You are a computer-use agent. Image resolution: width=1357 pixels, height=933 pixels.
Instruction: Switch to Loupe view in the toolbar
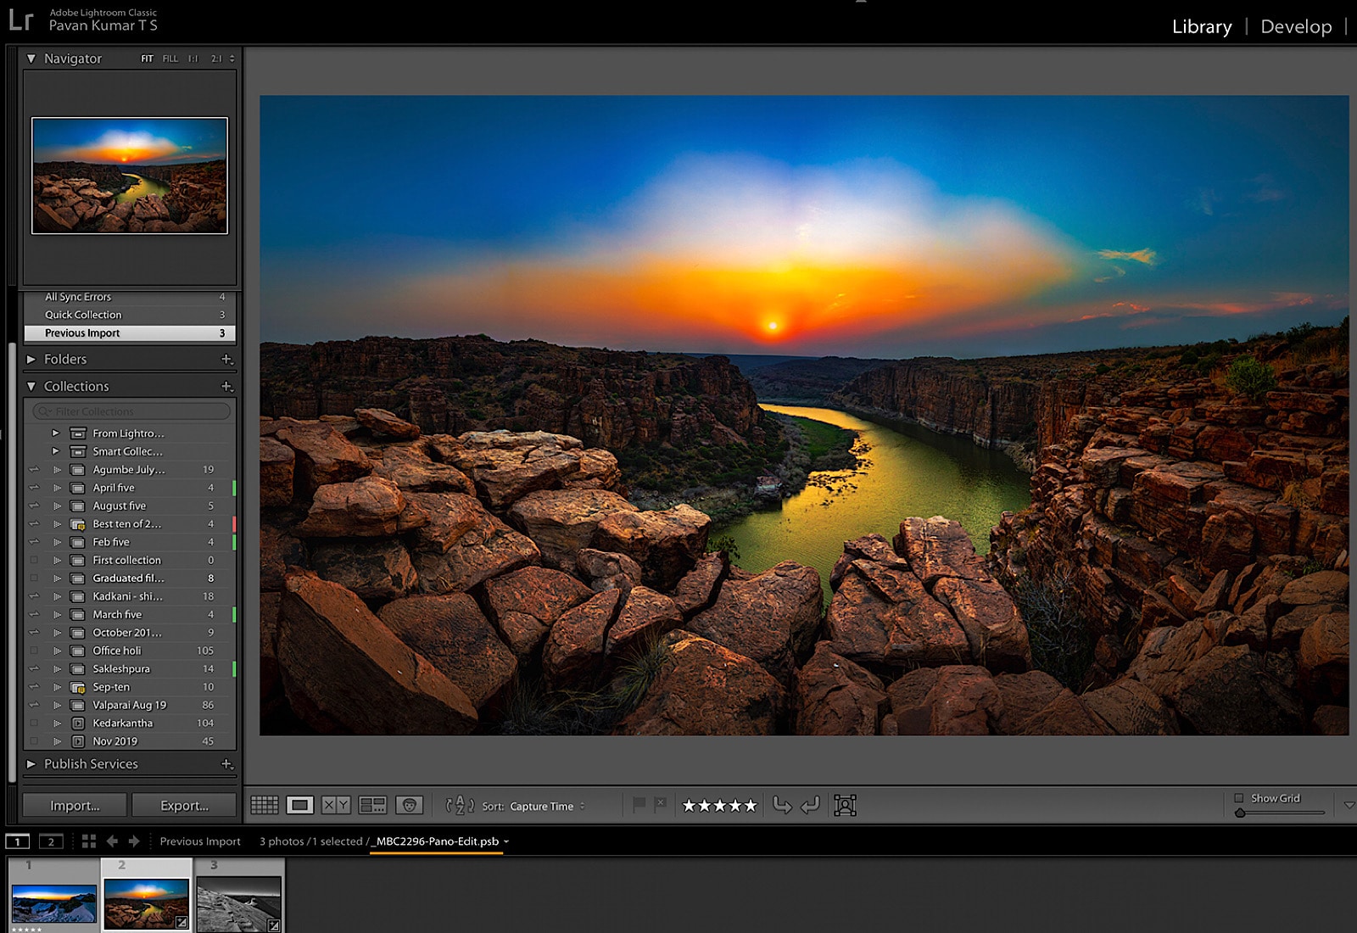pos(299,805)
